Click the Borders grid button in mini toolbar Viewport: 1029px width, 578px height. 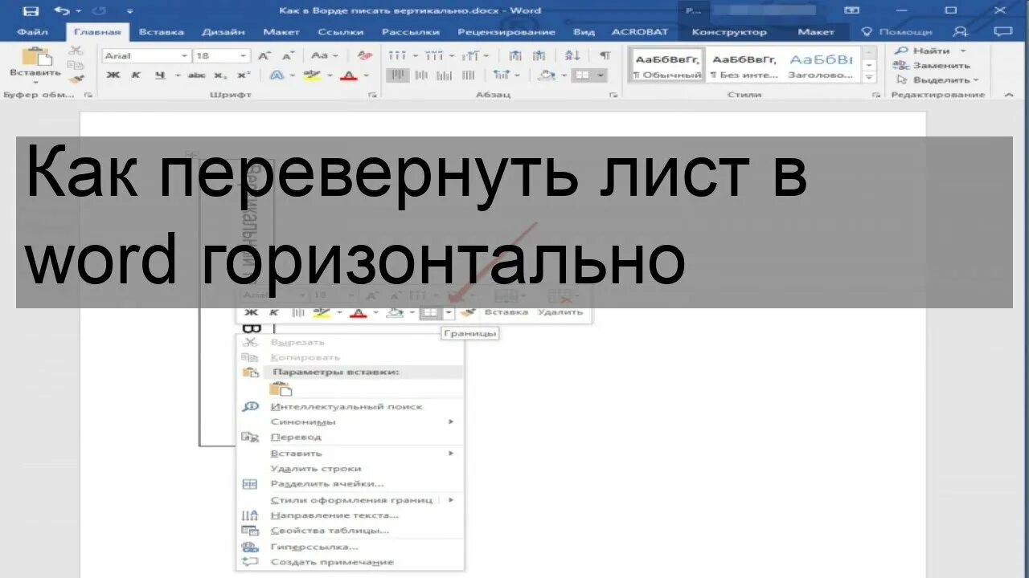click(430, 312)
